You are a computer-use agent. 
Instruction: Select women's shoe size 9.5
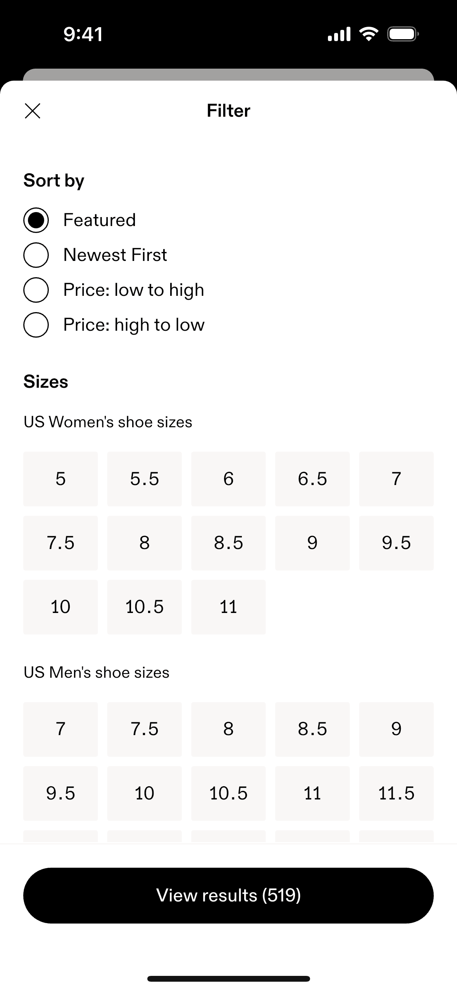396,543
